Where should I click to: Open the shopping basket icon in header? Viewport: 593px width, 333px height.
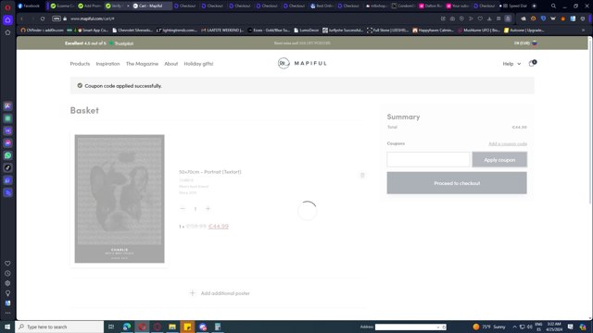pos(532,64)
